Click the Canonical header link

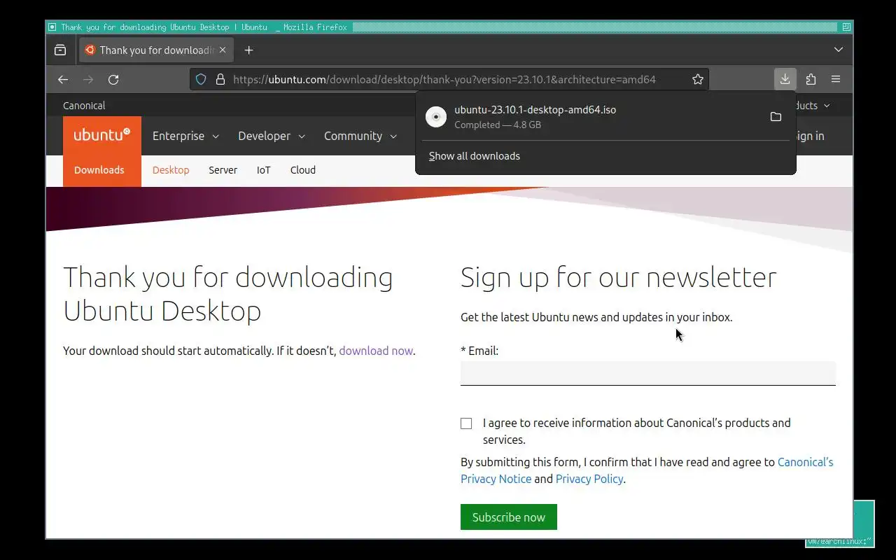click(84, 106)
